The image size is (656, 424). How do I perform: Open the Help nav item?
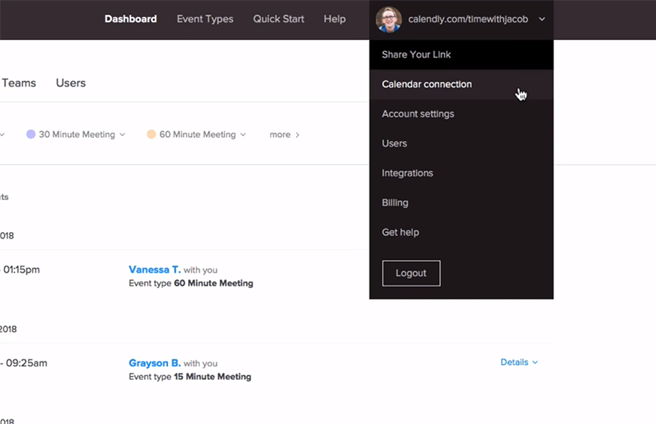(334, 19)
